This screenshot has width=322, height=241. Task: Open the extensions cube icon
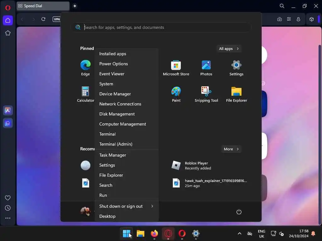coord(312,19)
